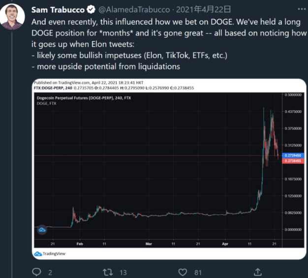Open the tweet date 2021年4月22日

tap(204, 9)
